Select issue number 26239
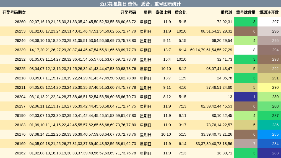Screen dimensions: 281x158 pos(20,50)
